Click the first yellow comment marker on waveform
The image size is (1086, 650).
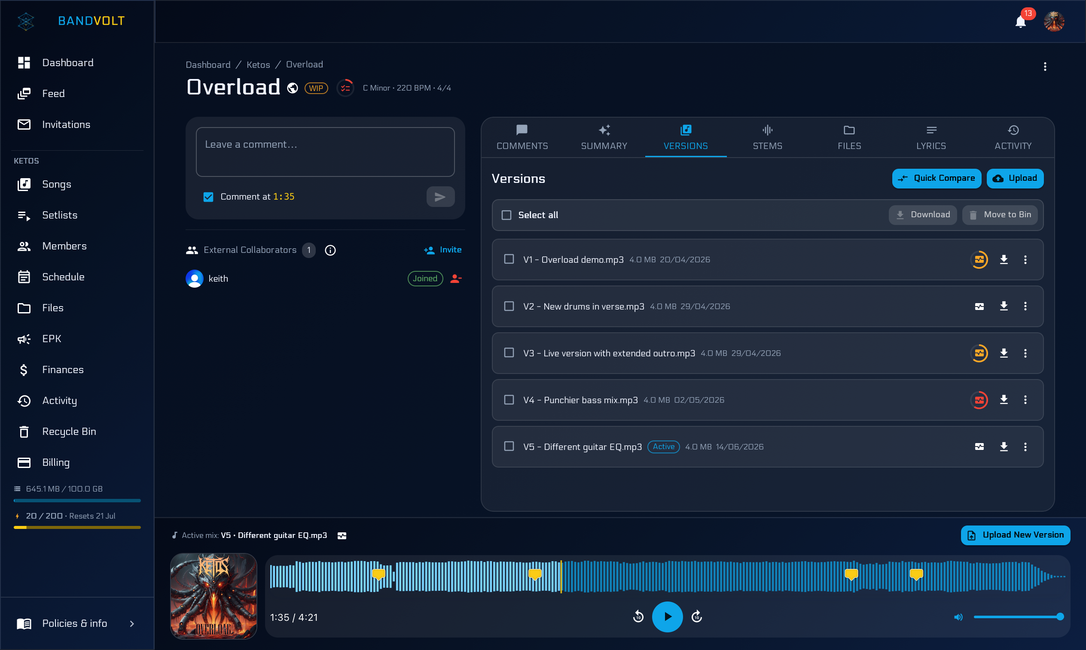click(378, 574)
